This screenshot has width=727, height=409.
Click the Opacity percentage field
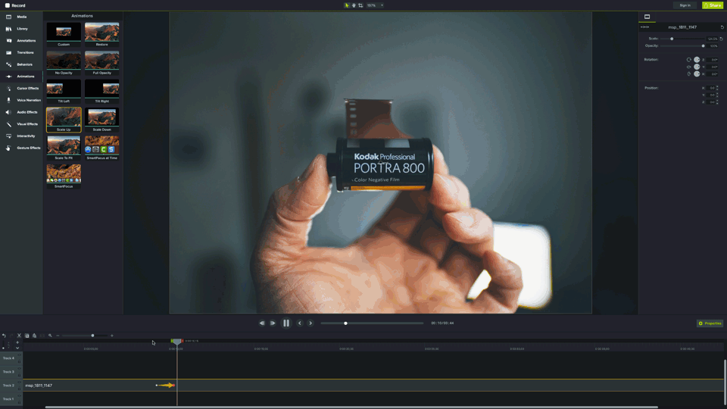pyautogui.click(x=713, y=46)
